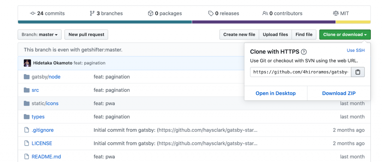View 0 releases
The height and width of the screenshot is (162, 382).
[224, 13]
